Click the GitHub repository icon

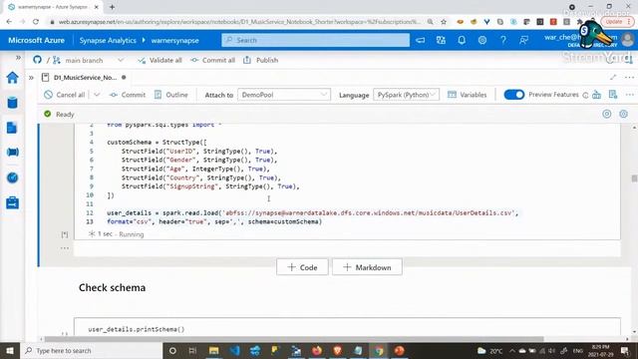click(x=37, y=60)
